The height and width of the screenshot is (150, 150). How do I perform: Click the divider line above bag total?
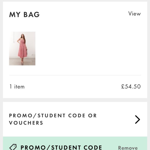tap(75, 75)
